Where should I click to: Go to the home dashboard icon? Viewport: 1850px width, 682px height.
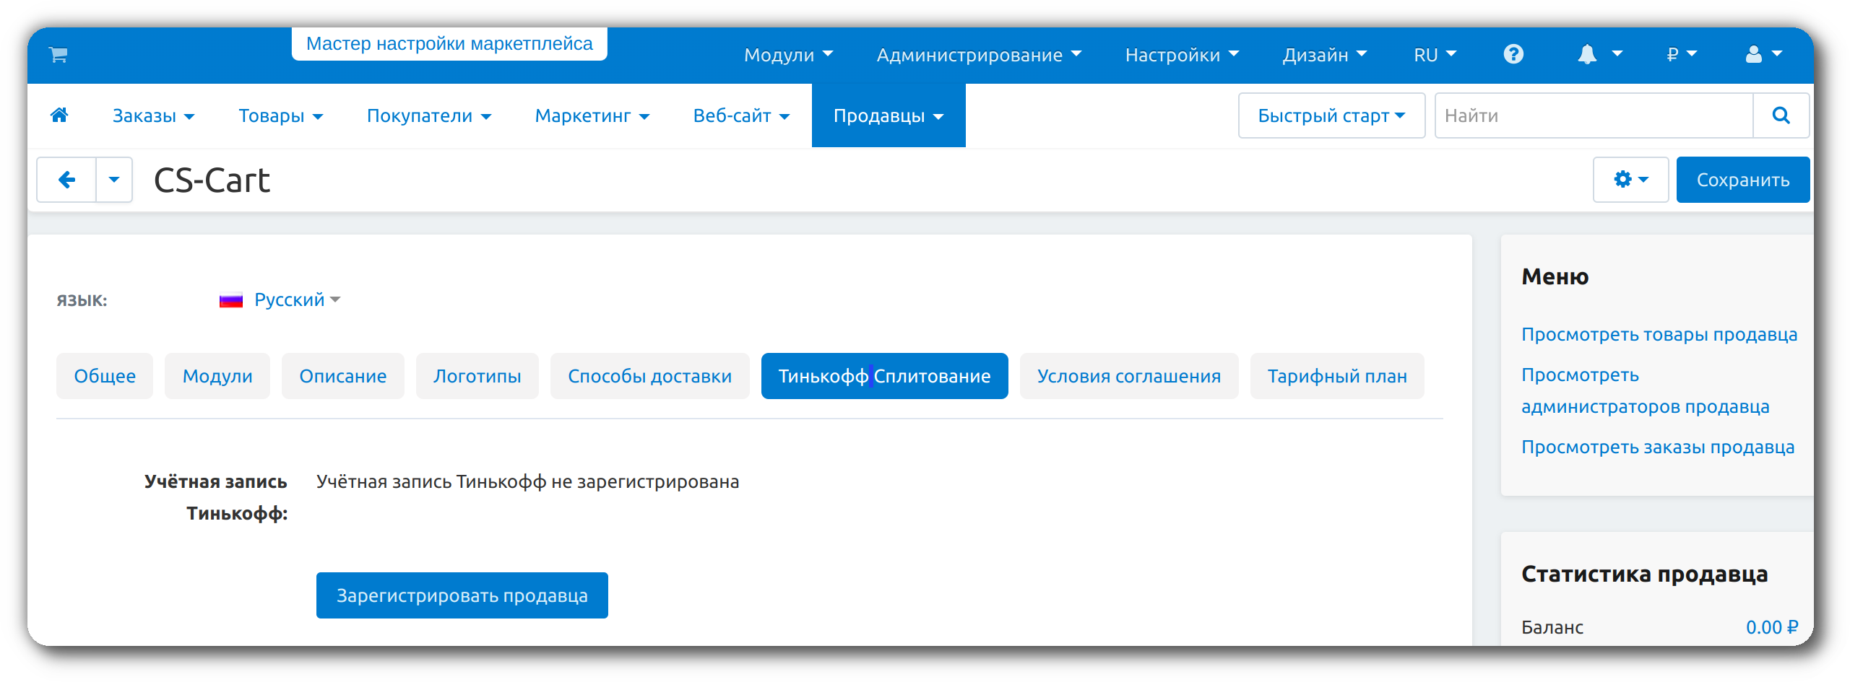[60, 115]
